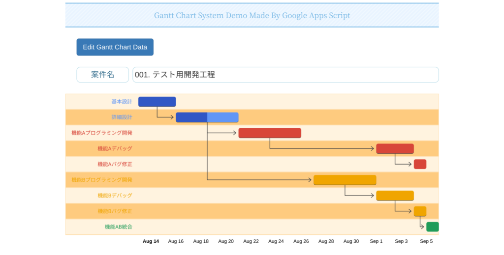Click the Sep 1 date axis label
The width and height of the screenshot is (504, 255).
pyautogui.click(x=376, y=241)
